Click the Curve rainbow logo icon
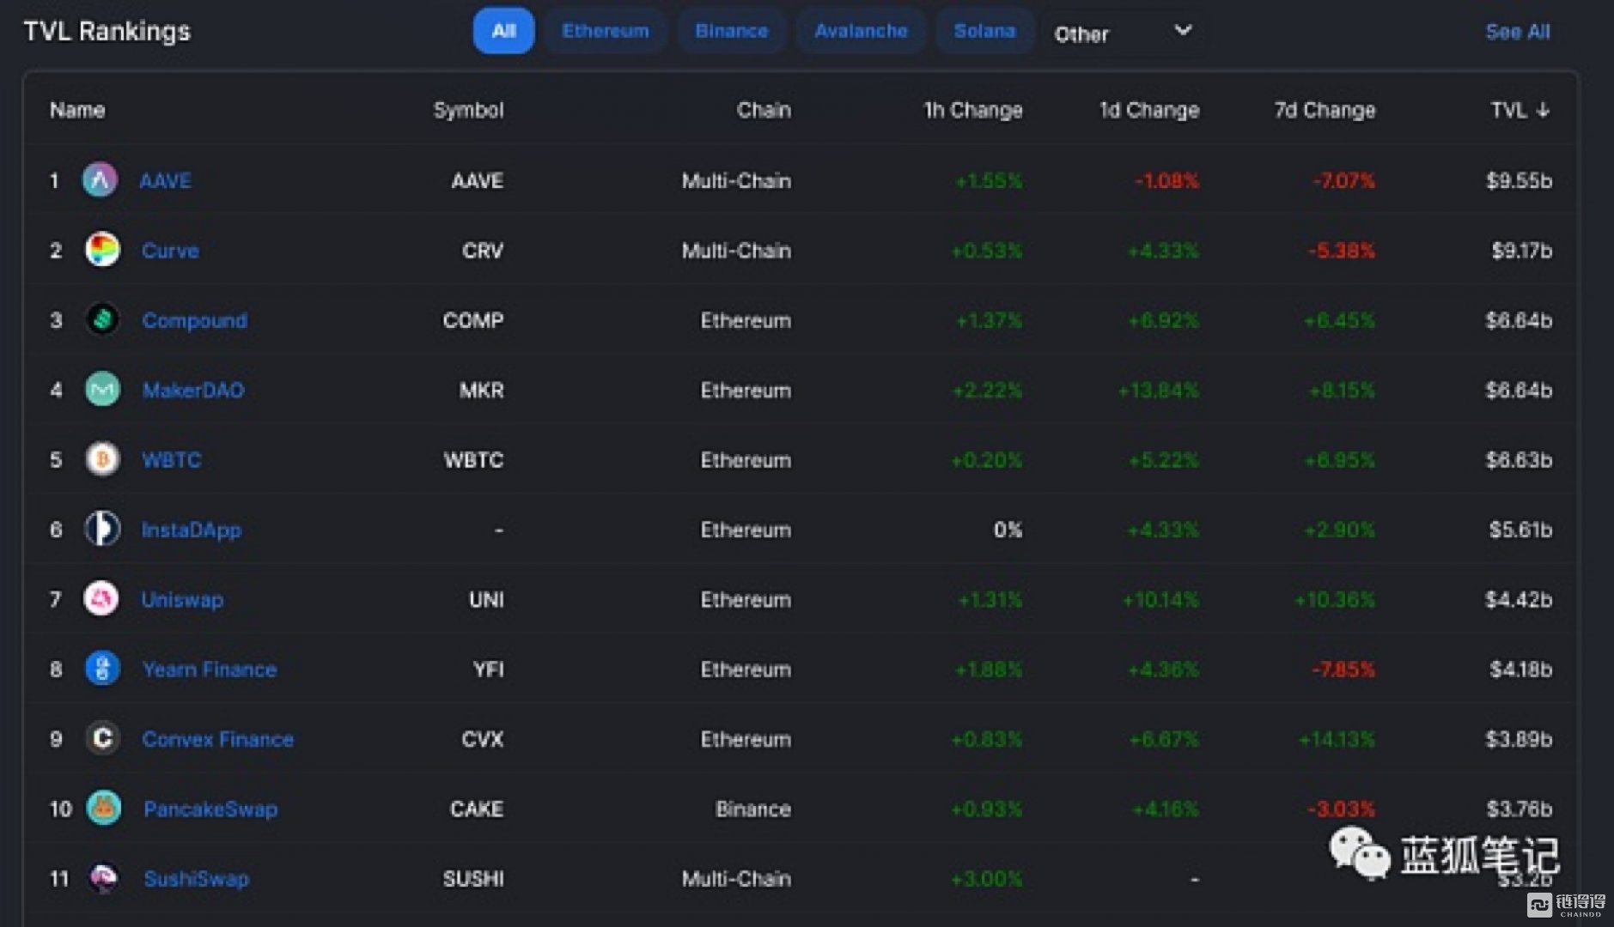 (x=102, y=250)
